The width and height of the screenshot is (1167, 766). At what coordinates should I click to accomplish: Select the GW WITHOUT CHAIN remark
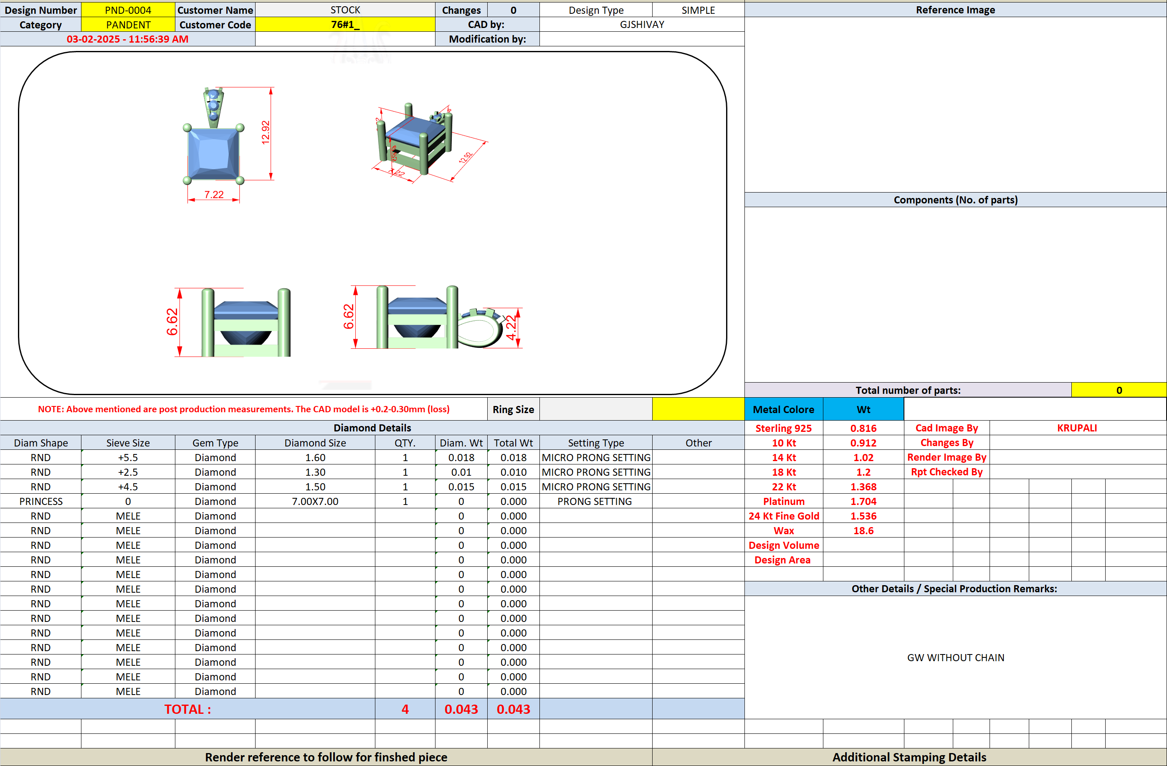click(955, 658)
